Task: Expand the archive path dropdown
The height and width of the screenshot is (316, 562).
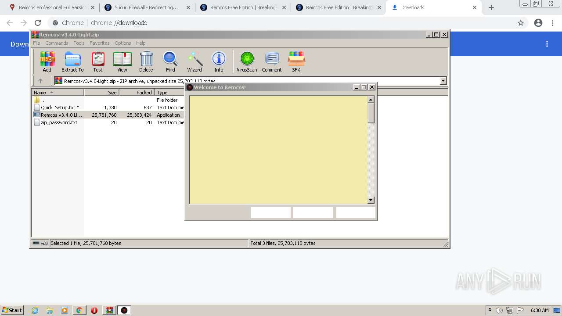Action: pyautogui.click(x=443, y=81)
